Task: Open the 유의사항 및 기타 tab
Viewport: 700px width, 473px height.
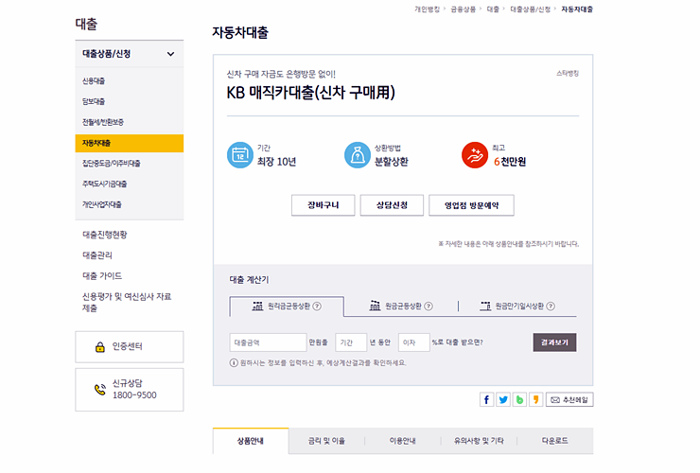Action: [x=479, y=441]
